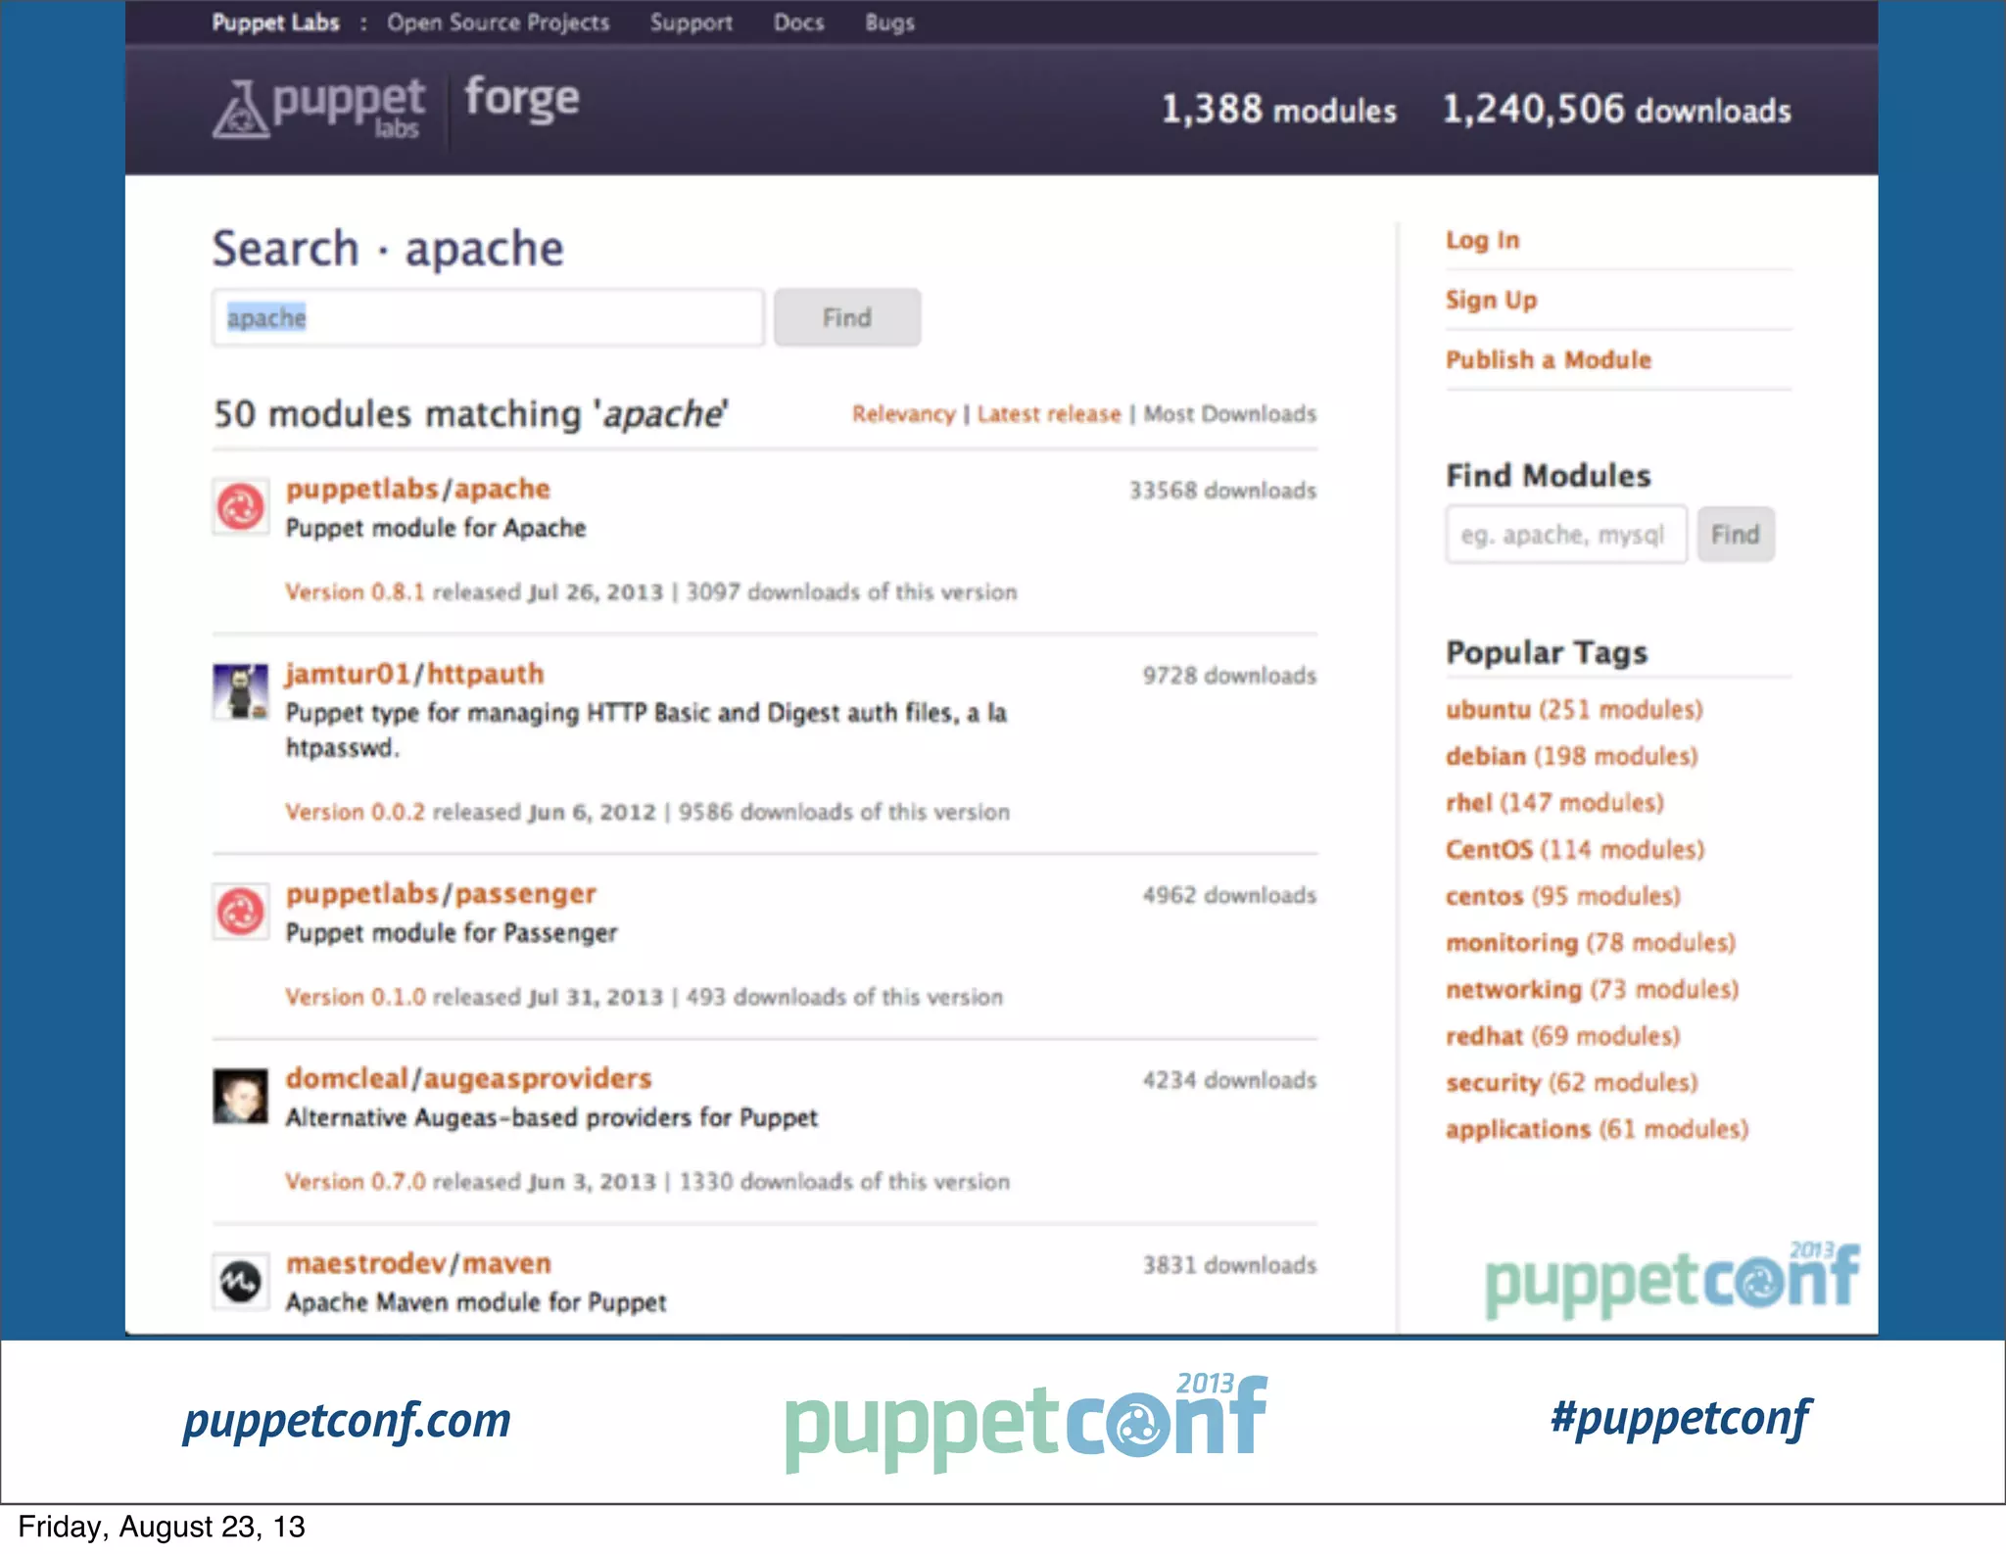Open Bugs in the top navigation
The height and width of the screenshot is (1554, 2006).
point(889,23)
